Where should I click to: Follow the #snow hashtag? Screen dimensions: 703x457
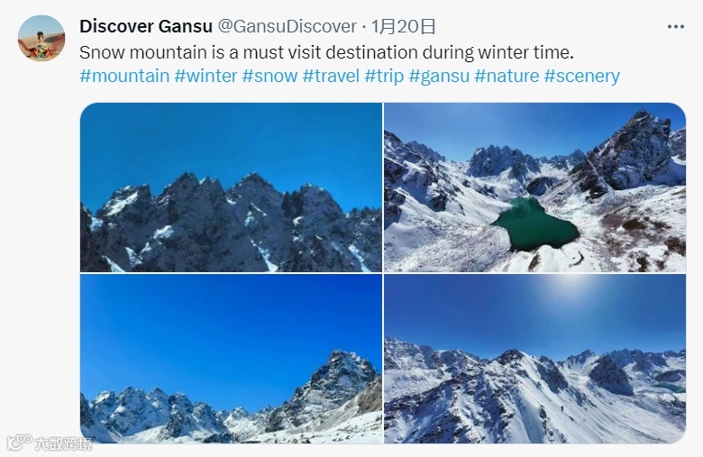(x=269, y=76)
